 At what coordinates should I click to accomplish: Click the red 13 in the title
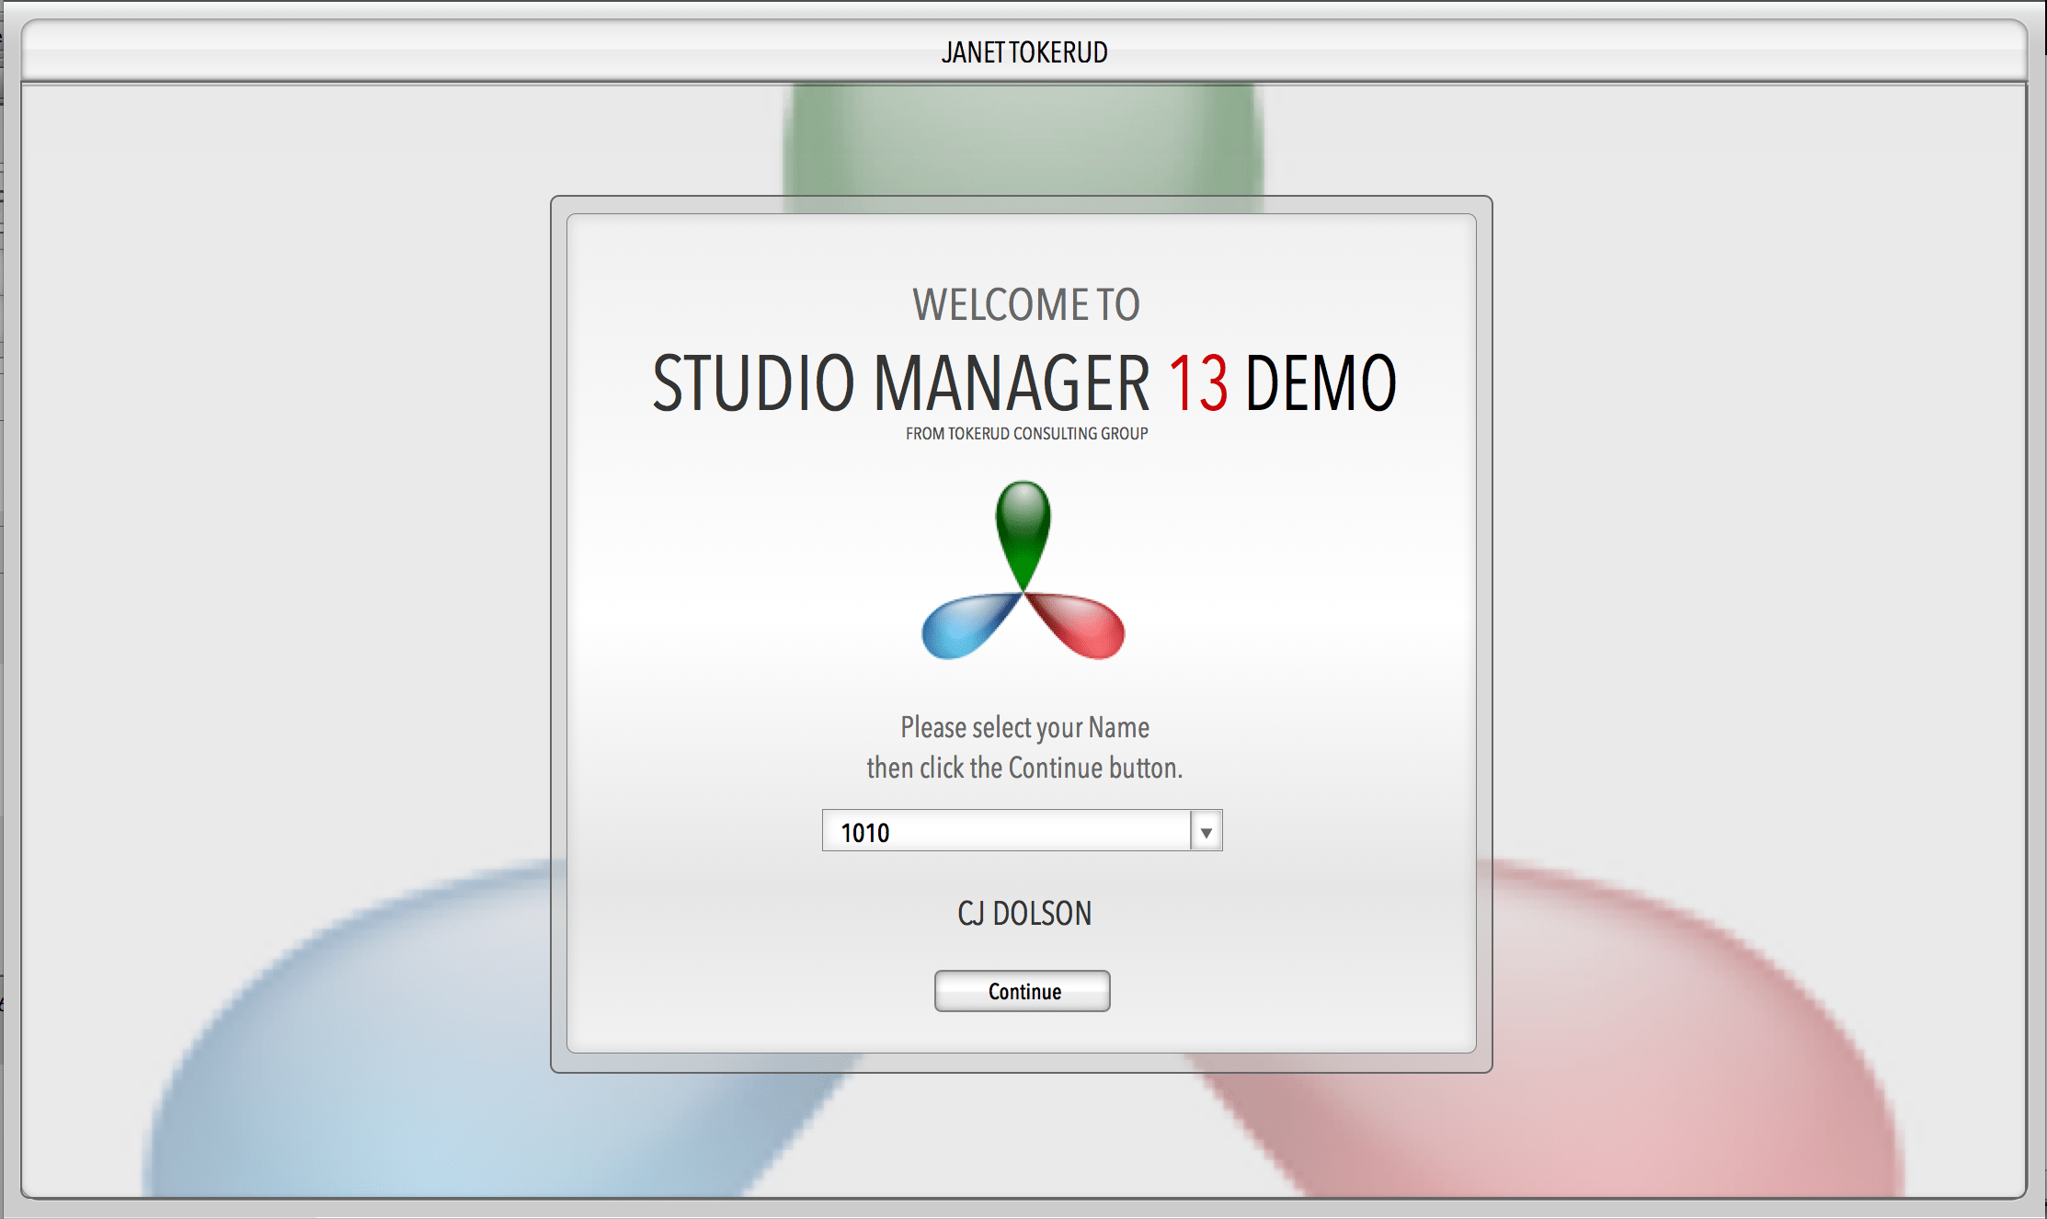click(x=1197, y=386)
